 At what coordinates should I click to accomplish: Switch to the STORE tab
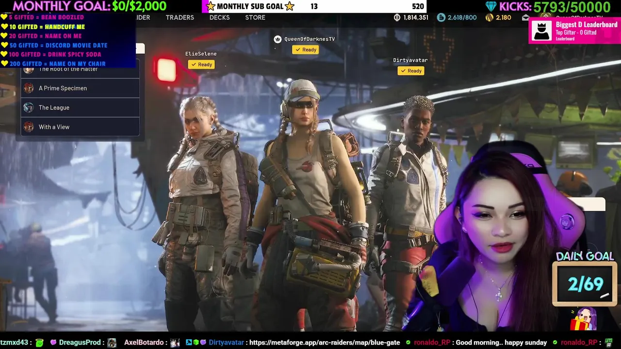coord(255,17)
